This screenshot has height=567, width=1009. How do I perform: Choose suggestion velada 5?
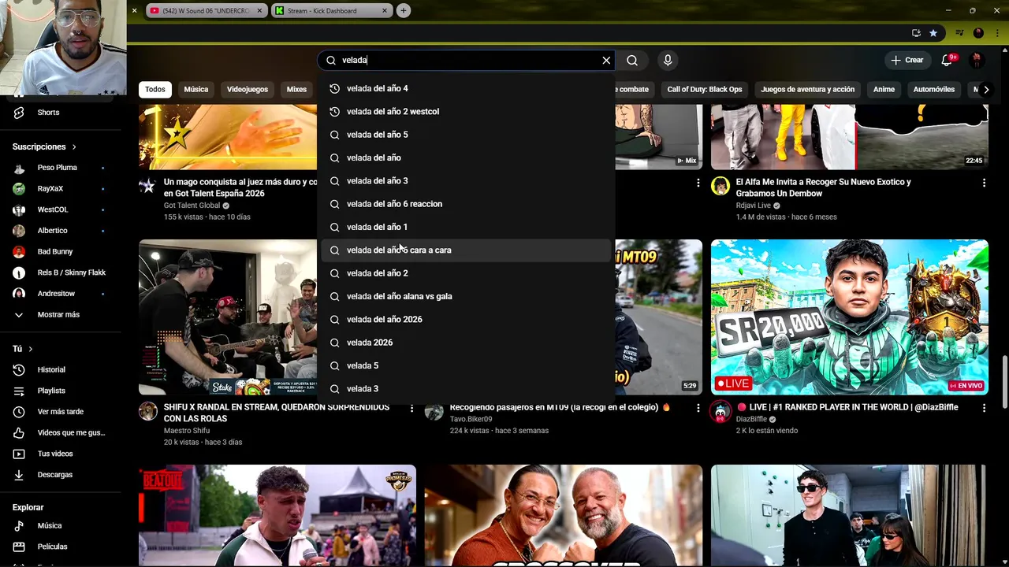pos(466,365)
